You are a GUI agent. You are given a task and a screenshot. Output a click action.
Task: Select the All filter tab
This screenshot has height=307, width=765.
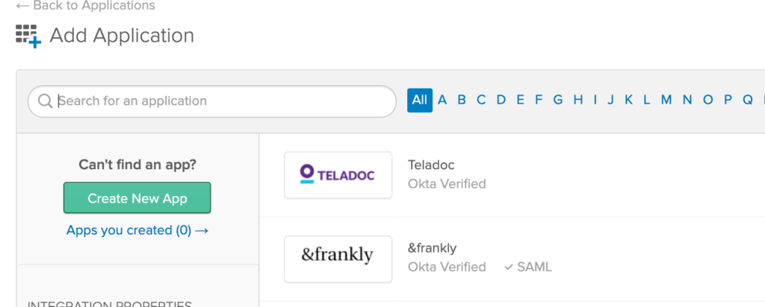coord(420,101)
